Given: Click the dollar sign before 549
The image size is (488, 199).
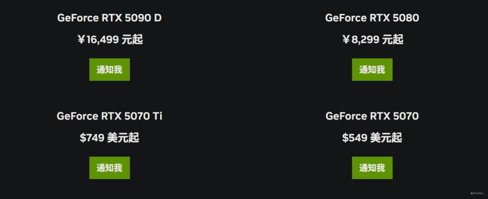Looking at the screenshot, I should (x=345, y=138).
